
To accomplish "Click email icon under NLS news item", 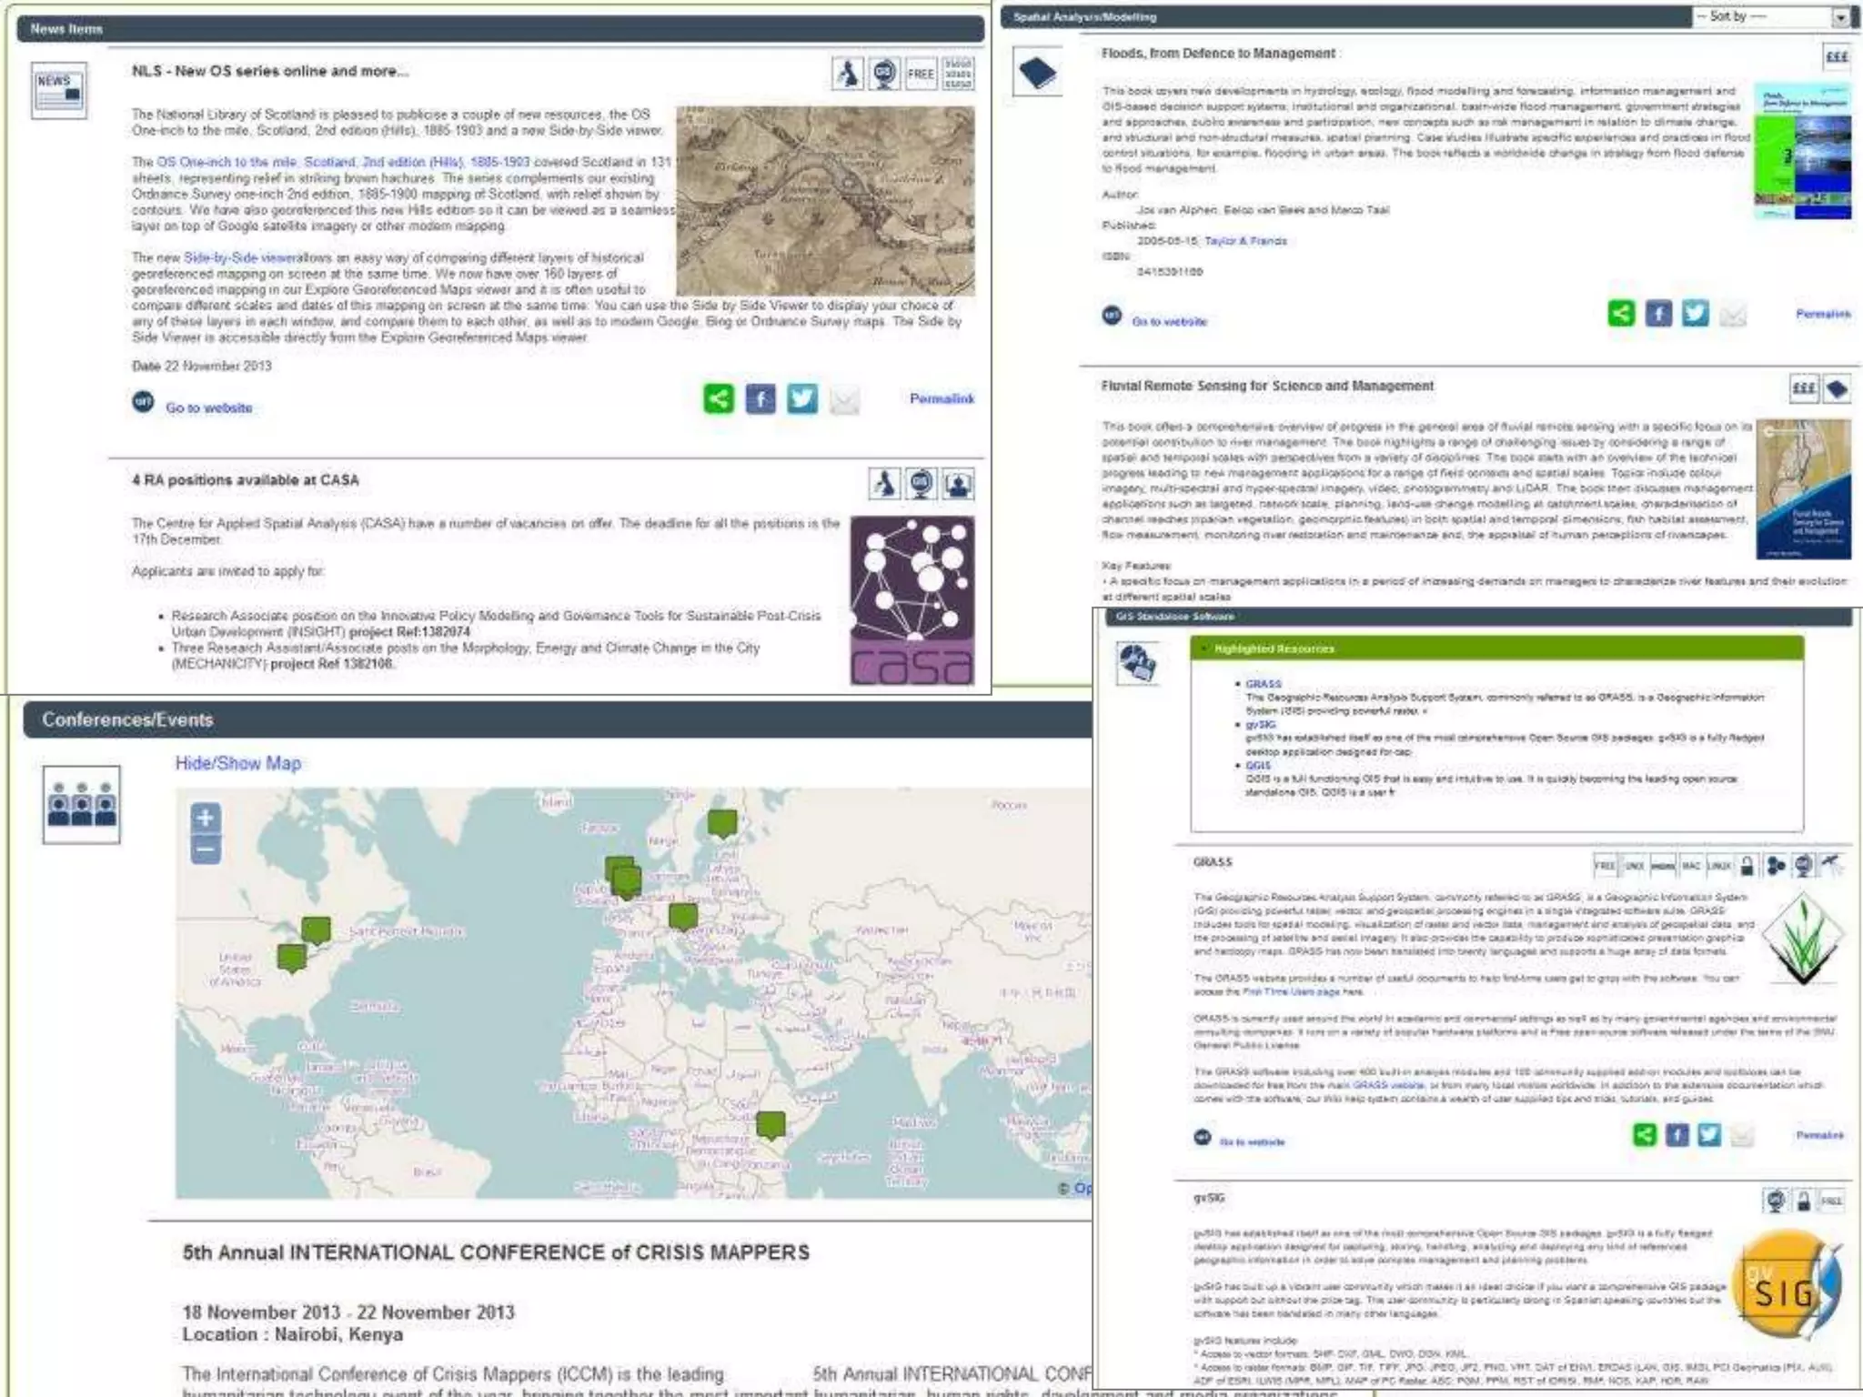I will click(844, 400).
